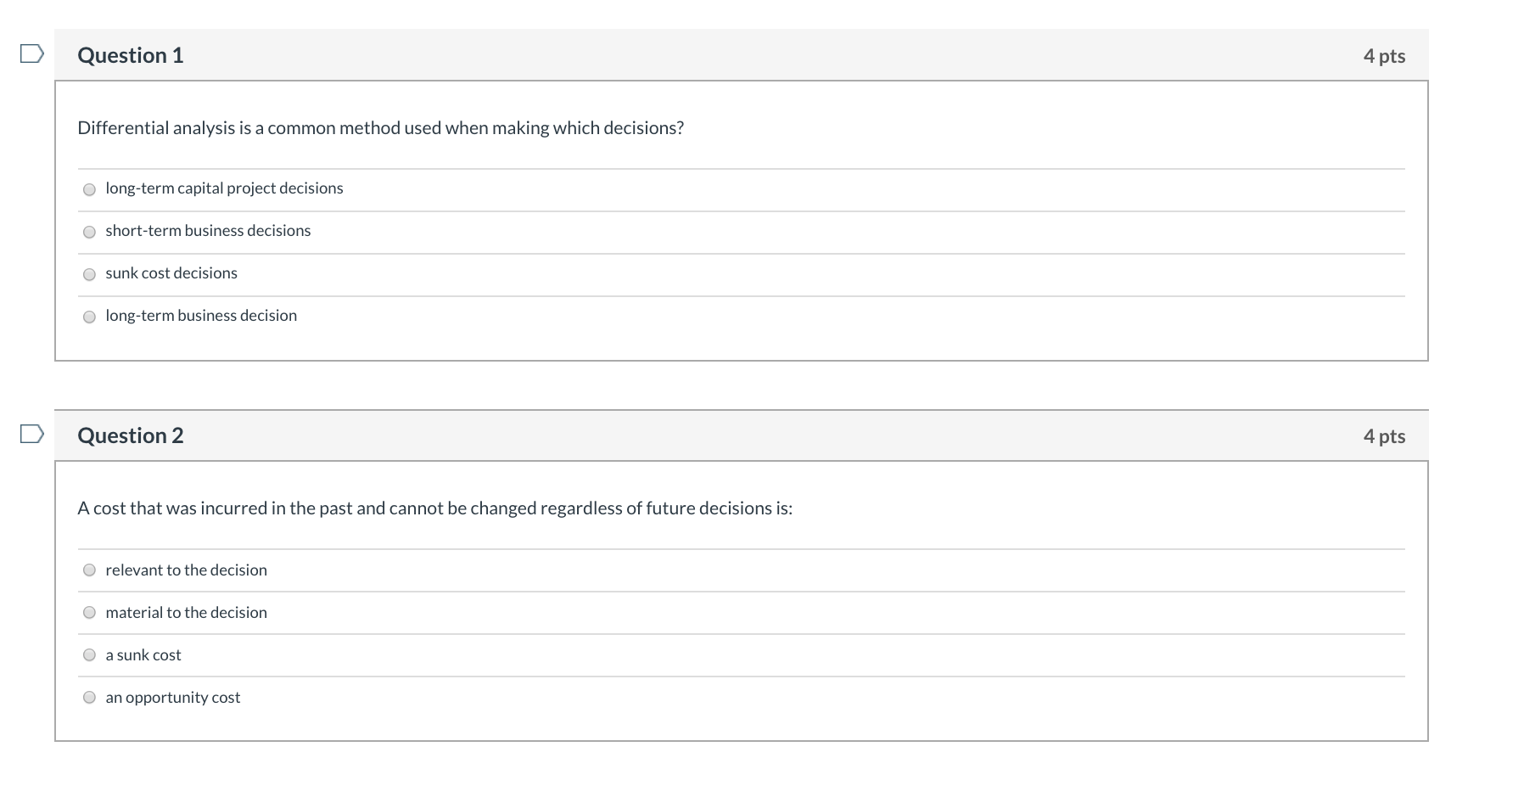
Task: Select the 'long-term capital project decisions' option
Action: (89, 189)
